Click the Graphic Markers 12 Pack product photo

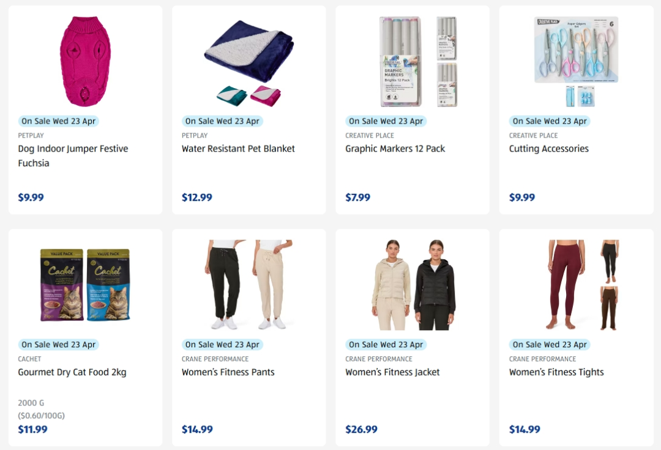pyautogui.click(x=418, y=62)
